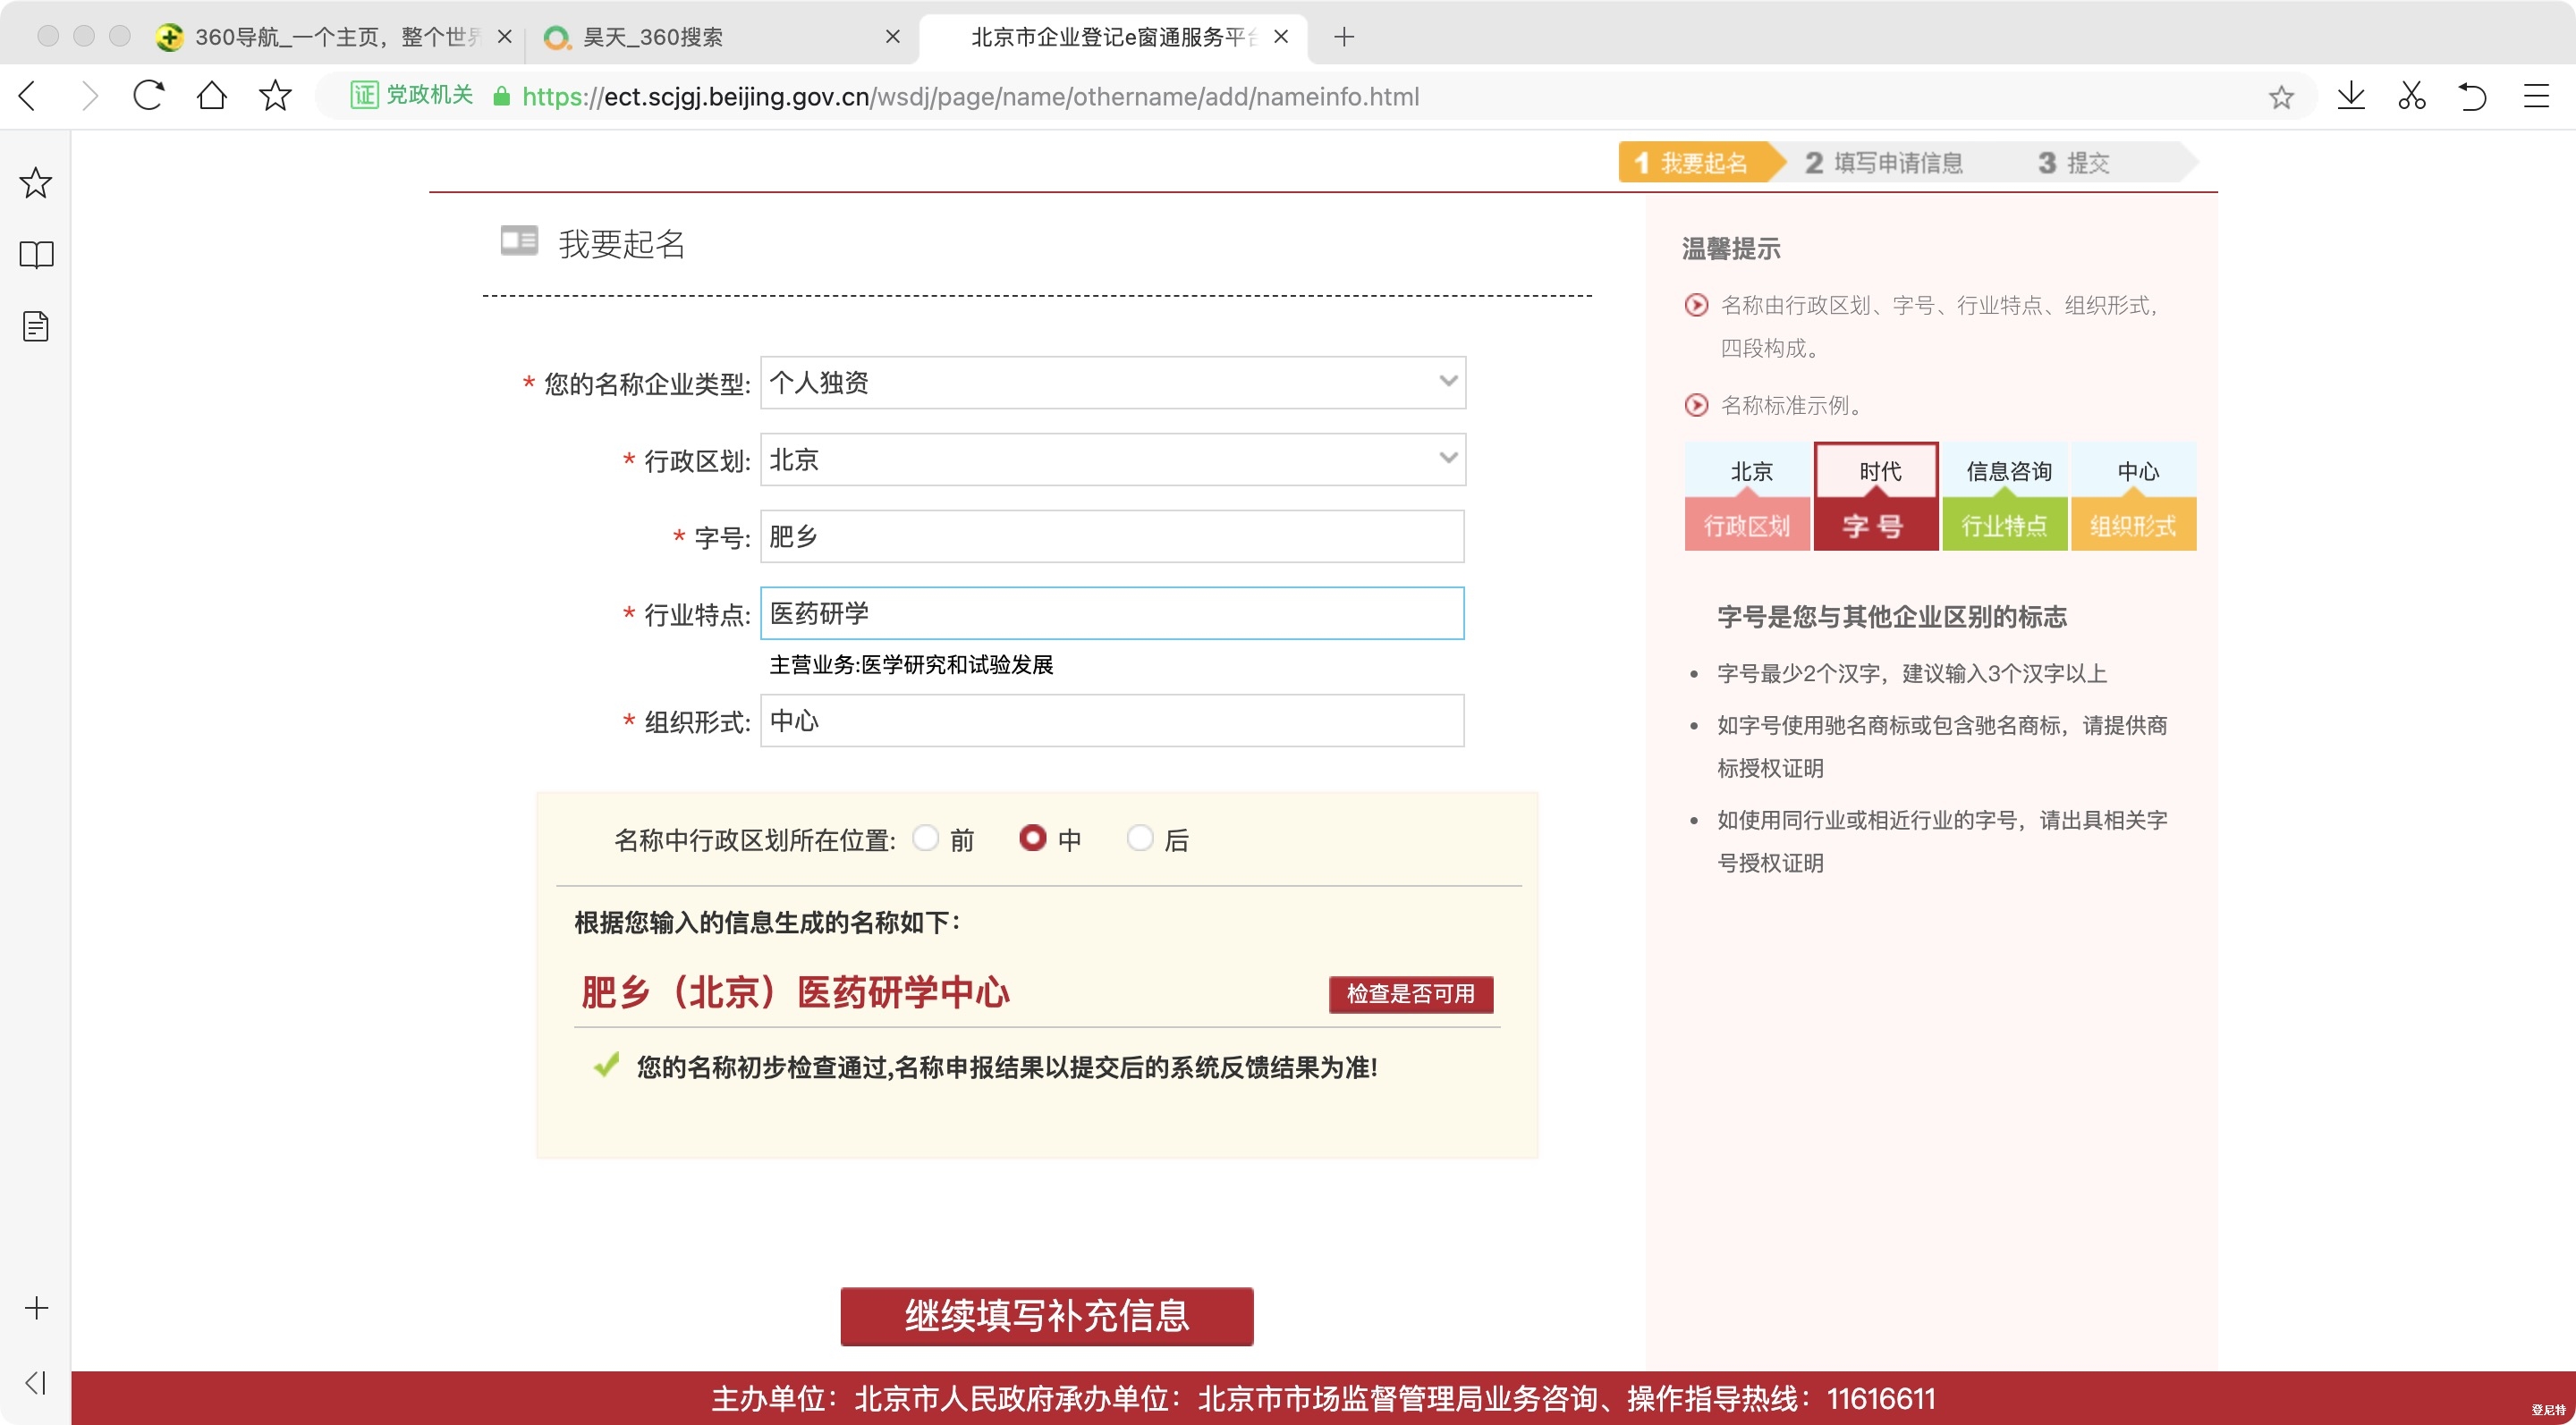
Task: Close the 360导航 tab
Action: (x=505, y=37)
